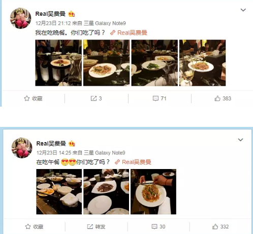Open the orange Real吴费曼 link in dinner post
The height and width of the screenshot is (234, 253).
[132, 32]
